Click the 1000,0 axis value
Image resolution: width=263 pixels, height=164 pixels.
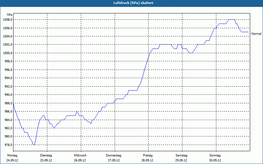[8, 53]
